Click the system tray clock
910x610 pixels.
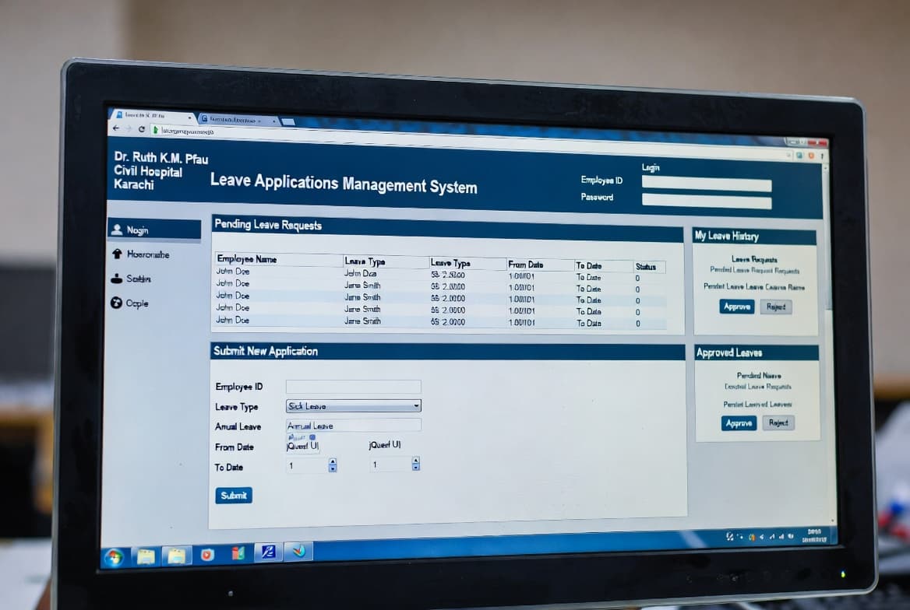pyautogui.click(x=814, y=535)
